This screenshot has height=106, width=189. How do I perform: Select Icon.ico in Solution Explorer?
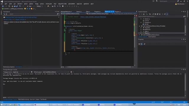pyautogui.click(x=147, y=21)
